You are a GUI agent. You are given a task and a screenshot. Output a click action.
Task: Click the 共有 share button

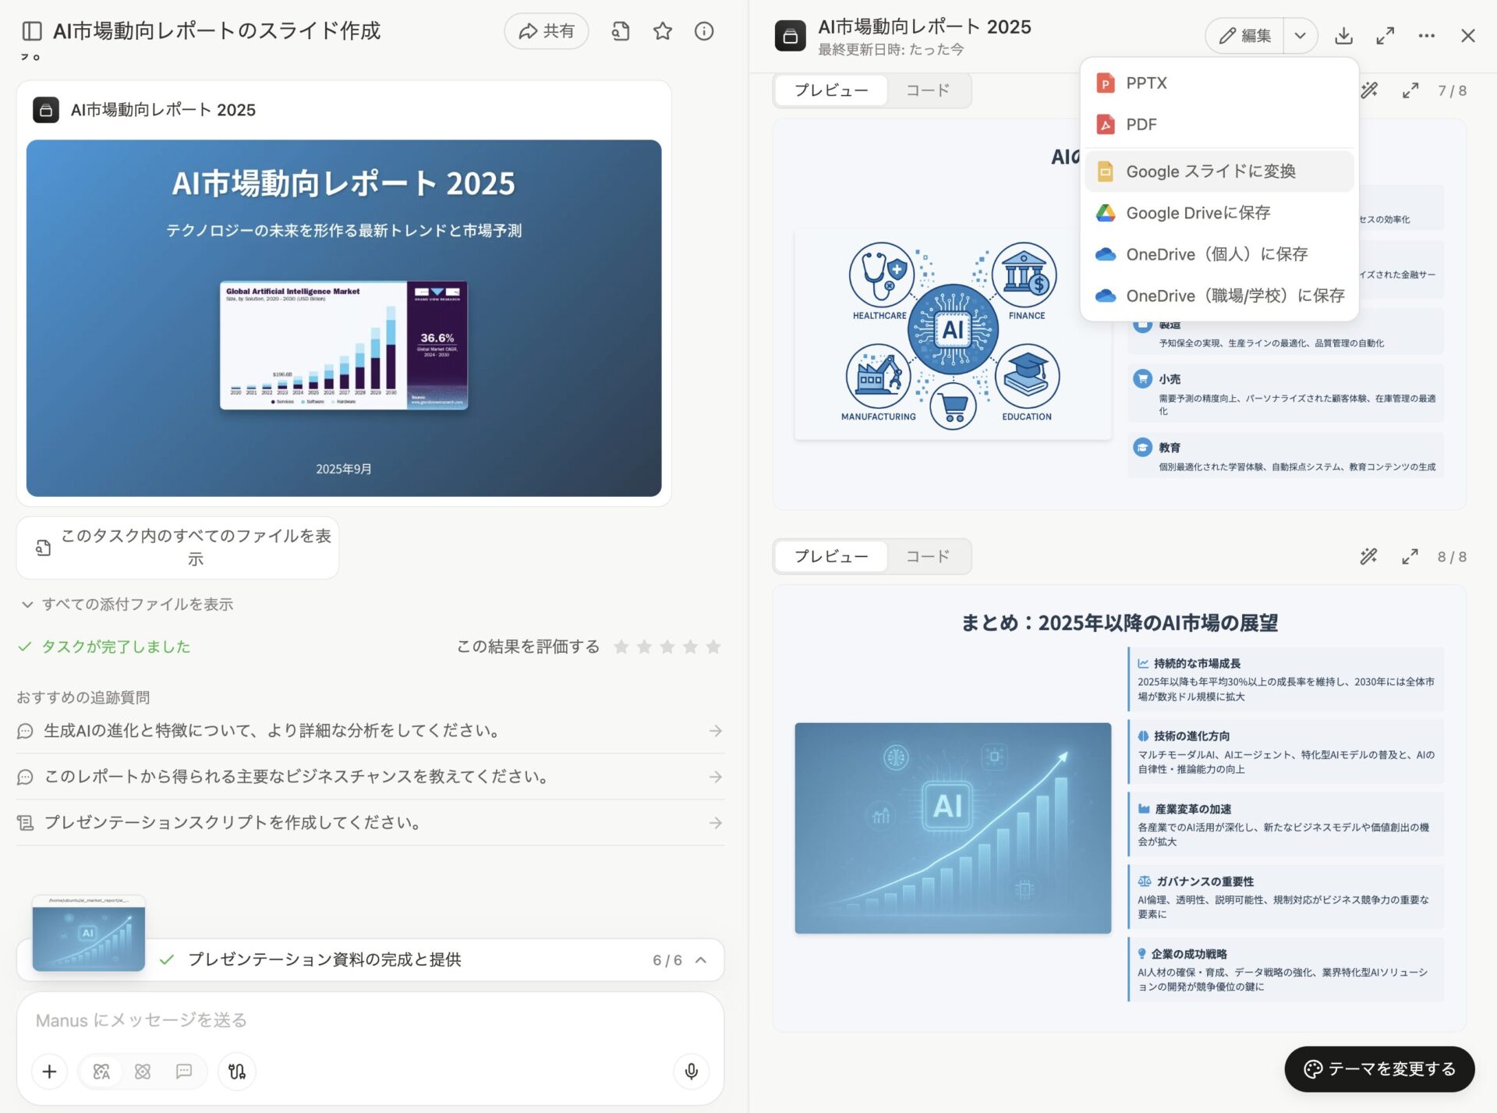click(546, 31)
